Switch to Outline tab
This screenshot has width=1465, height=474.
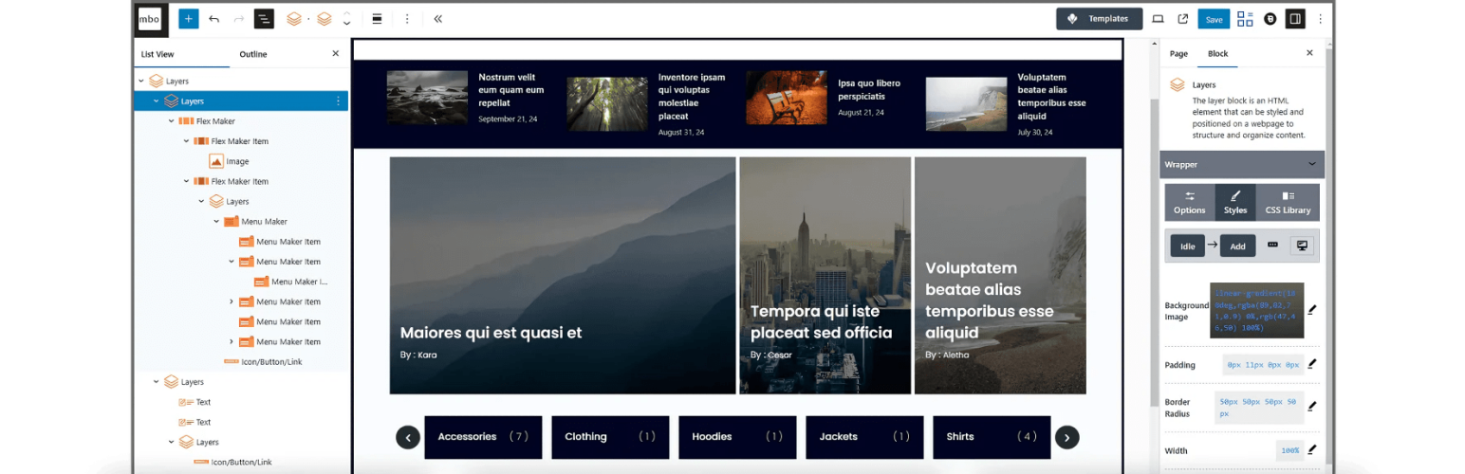[253, 54]
